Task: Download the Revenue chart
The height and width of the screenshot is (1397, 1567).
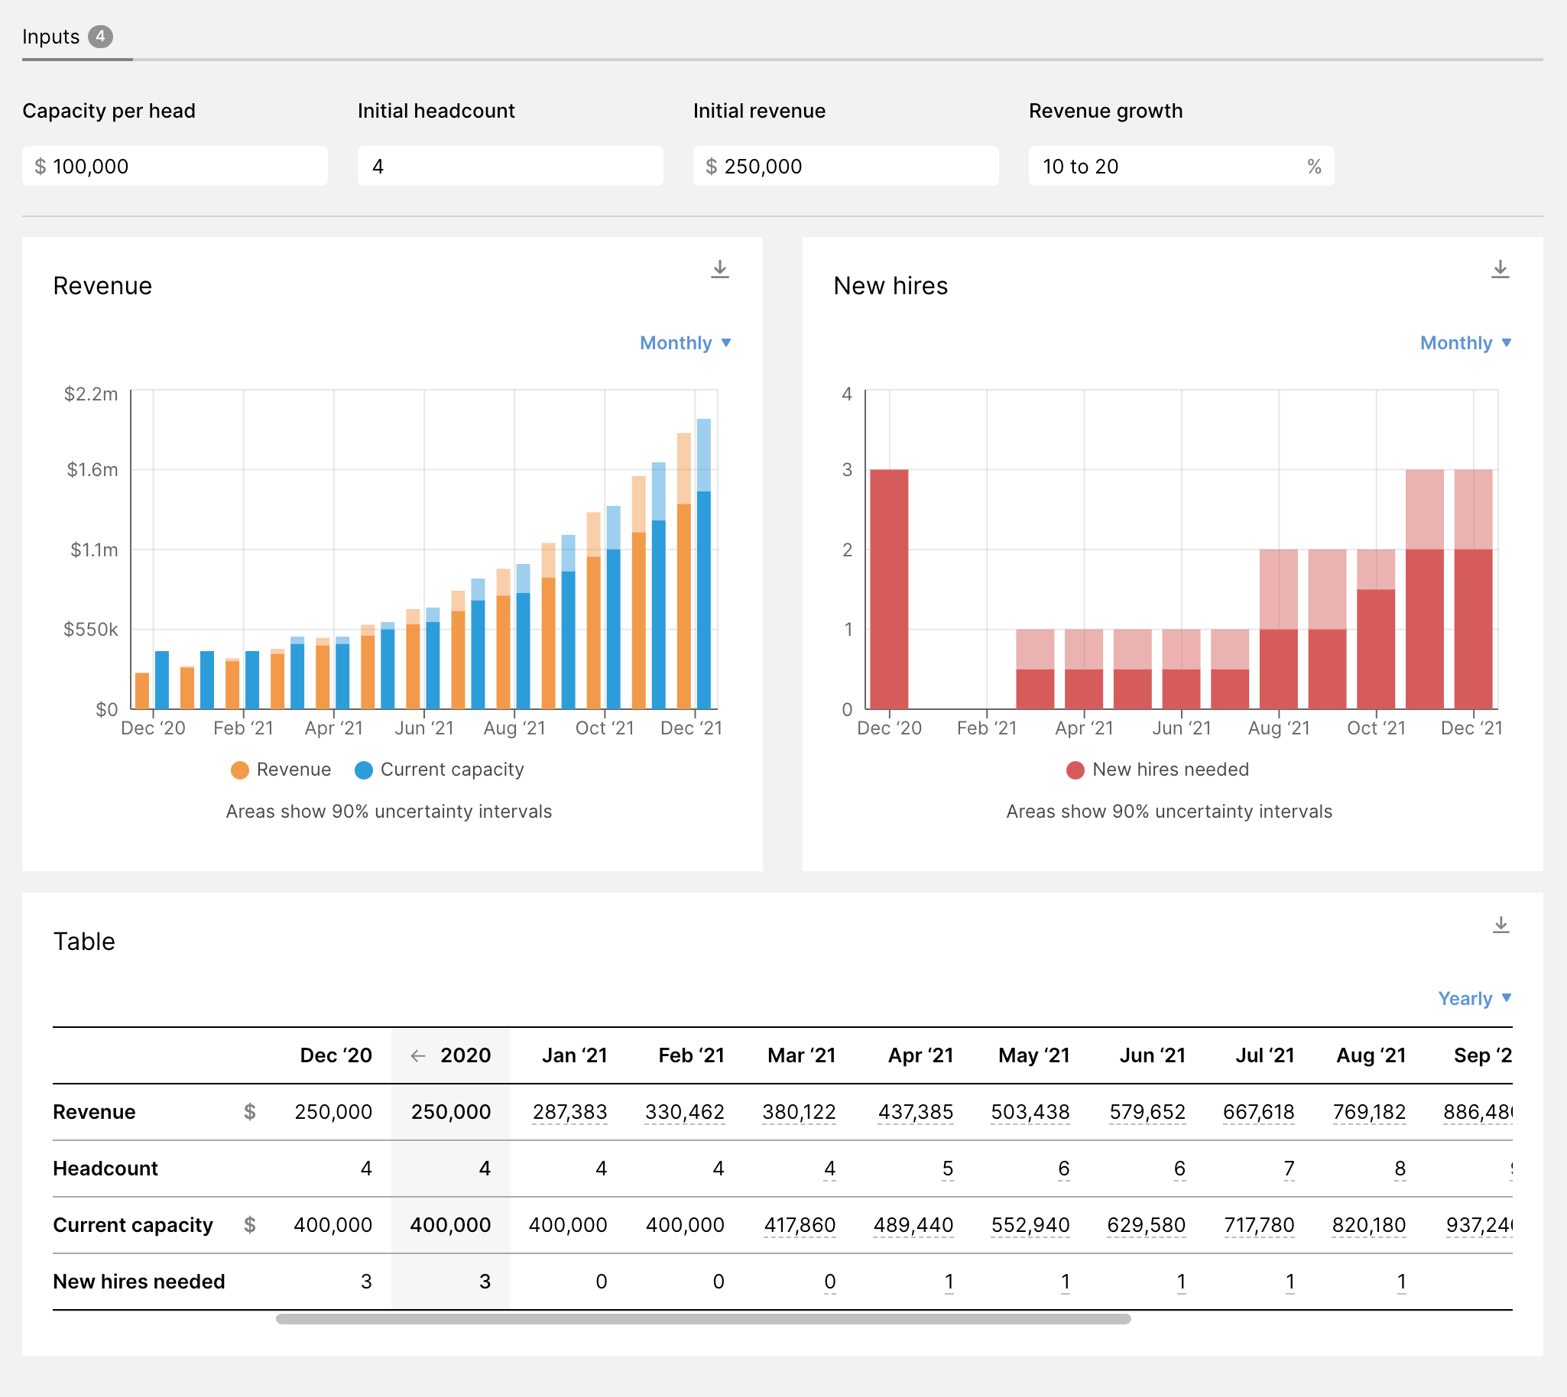Action: click(x=719, y=270)
